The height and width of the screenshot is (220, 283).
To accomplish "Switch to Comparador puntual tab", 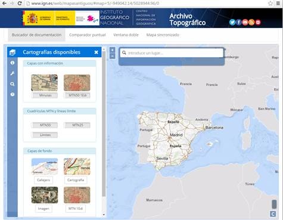I will click(x=88, y=35).
